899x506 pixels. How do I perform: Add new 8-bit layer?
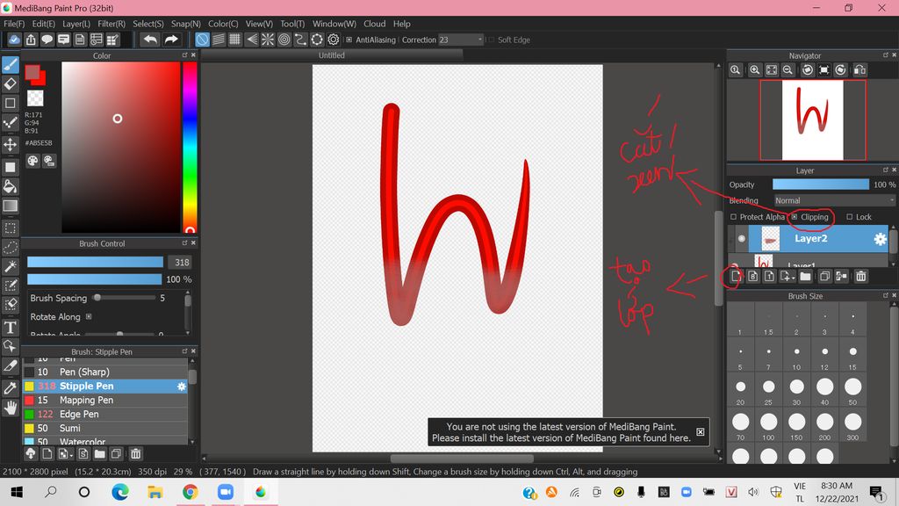(752, 277)
